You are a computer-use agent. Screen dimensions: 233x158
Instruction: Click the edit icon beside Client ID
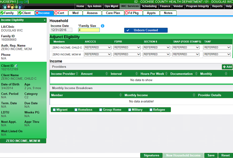click(16, 66)
